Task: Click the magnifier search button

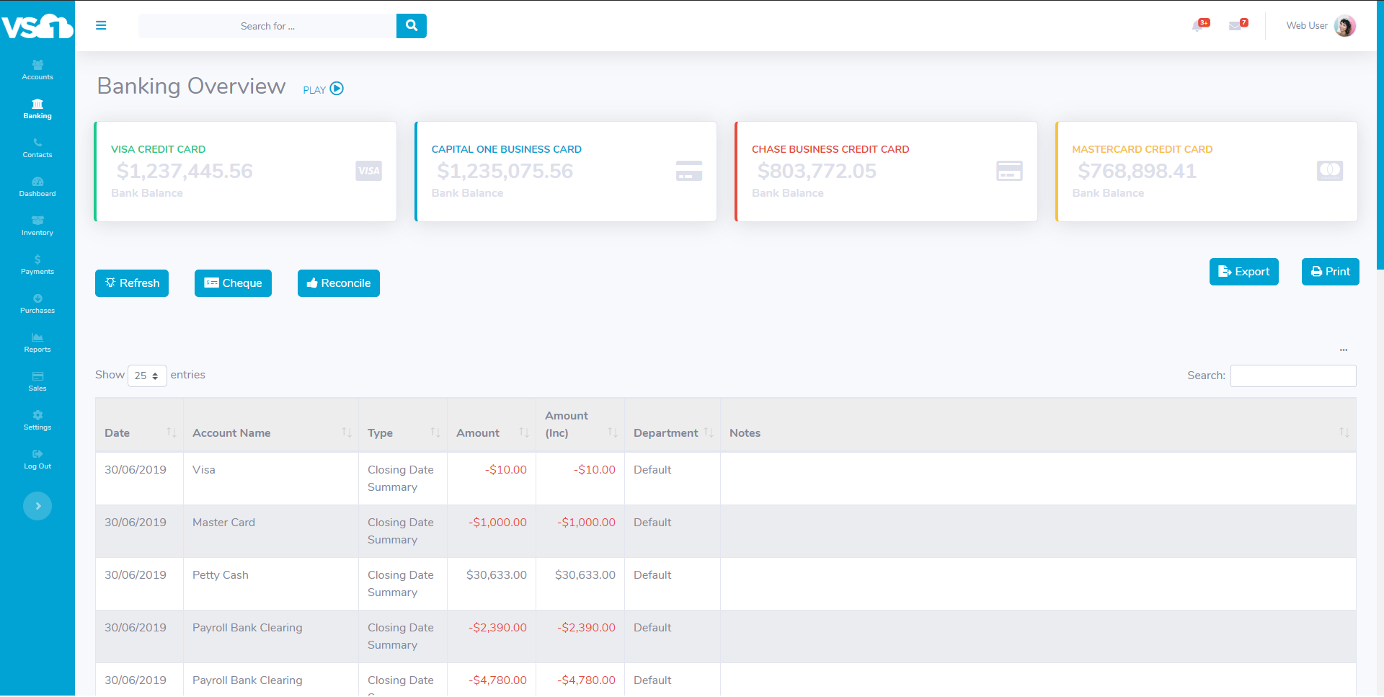Action: pos(412,25)
